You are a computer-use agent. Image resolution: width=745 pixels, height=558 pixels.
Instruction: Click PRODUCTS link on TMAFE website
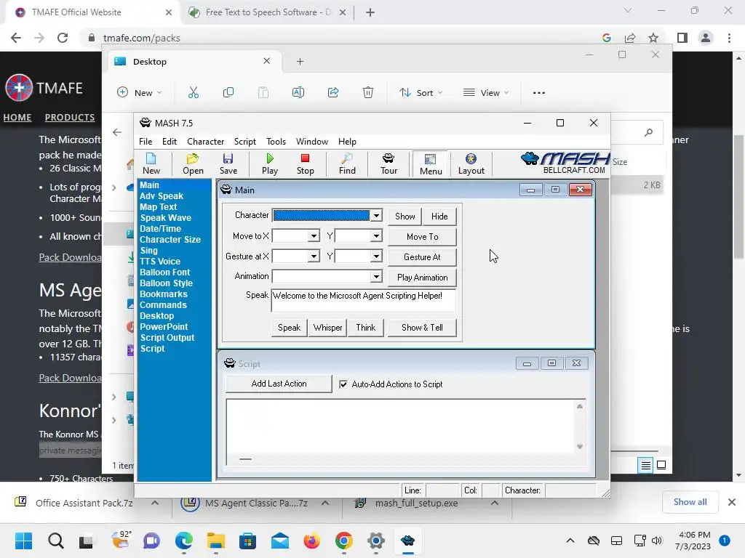click(69, 117)
